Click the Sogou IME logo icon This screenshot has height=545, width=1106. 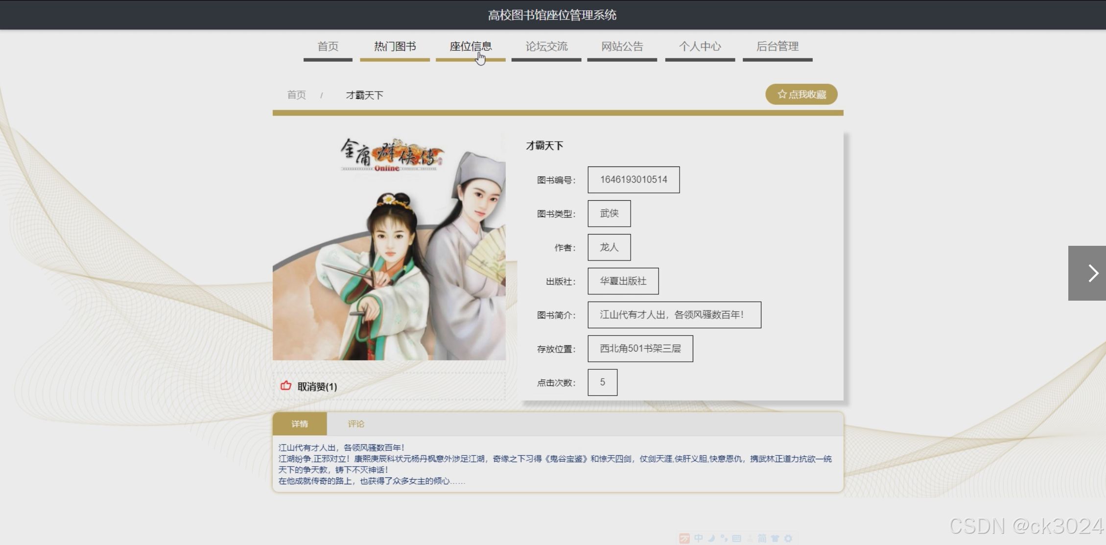(684, 539)
